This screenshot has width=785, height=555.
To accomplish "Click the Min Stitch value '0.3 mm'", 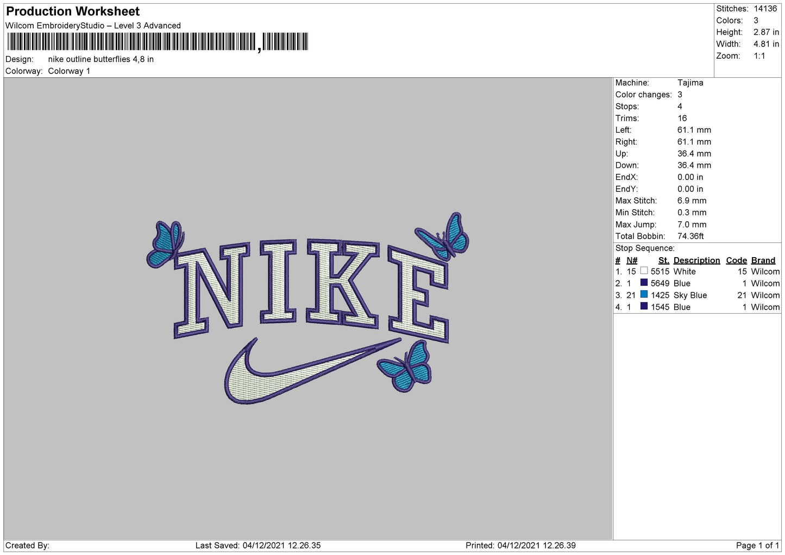I will coord(692,213).
